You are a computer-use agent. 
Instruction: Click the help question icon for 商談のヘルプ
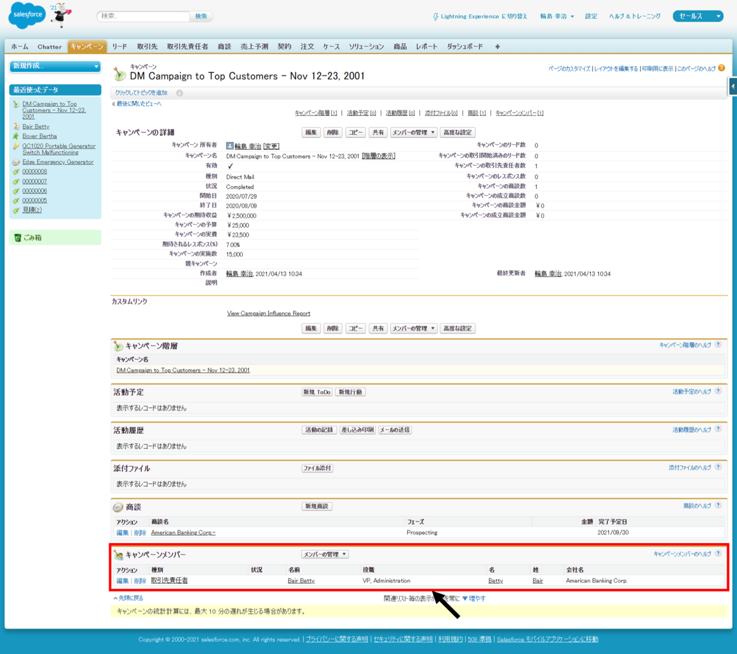pyautogui.click(x=718, y=505)
